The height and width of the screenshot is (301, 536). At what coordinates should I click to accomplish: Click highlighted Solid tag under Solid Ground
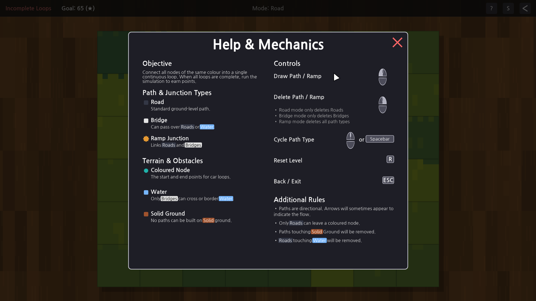pyautogui.click(x=208, y=220)
